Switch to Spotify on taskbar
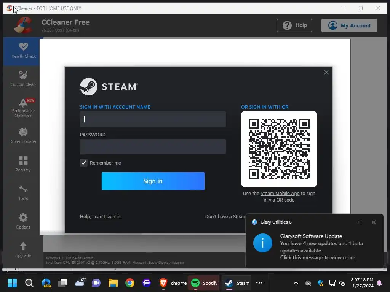 click(204, 283)
